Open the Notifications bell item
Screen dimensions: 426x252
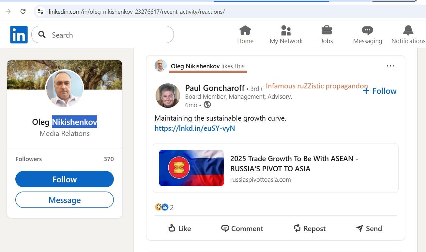pyautogui.click(x=408, y=35)
